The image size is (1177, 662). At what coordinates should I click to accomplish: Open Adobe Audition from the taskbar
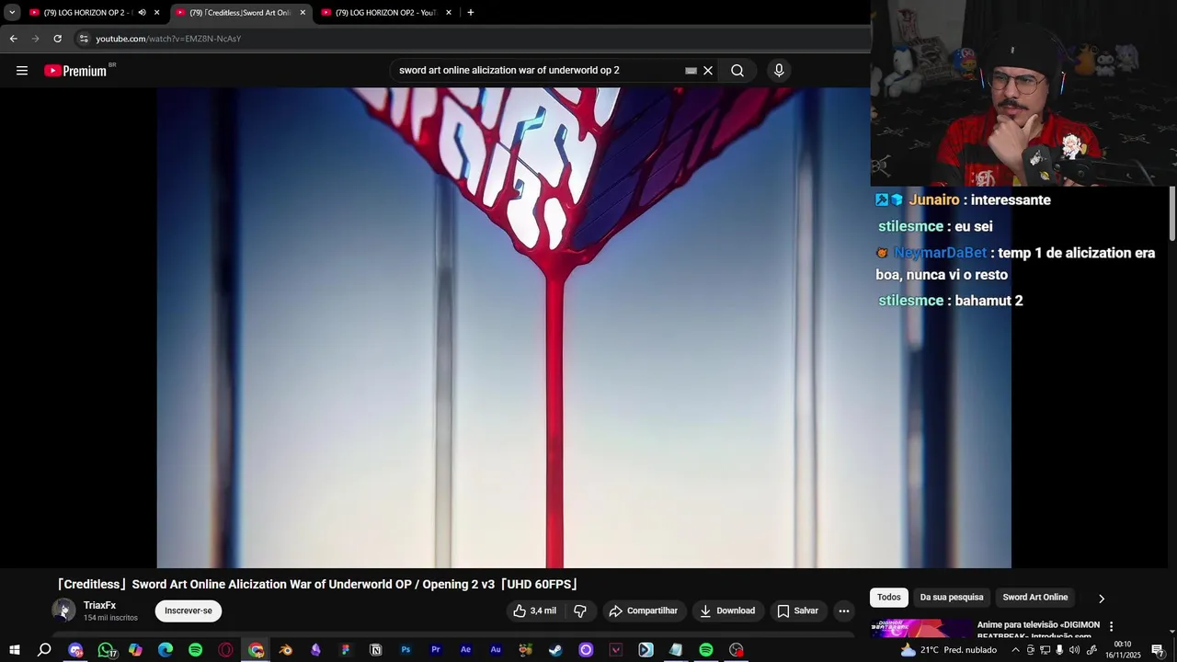pyautogui.click(x=496, y=650)
